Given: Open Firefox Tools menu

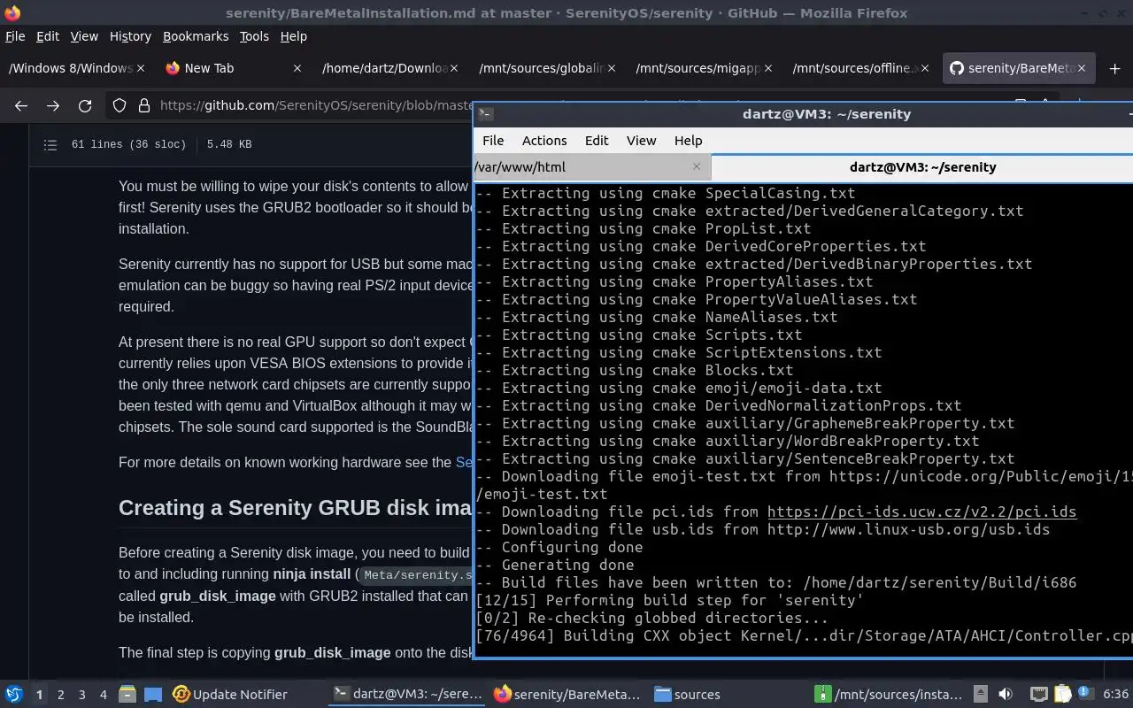Looking at the screenshot, I should (254, 36).
